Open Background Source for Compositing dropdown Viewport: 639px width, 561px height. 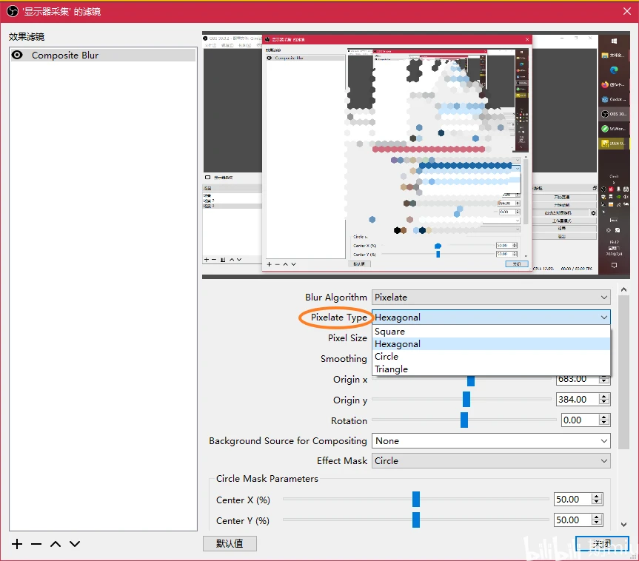[491, 441]
